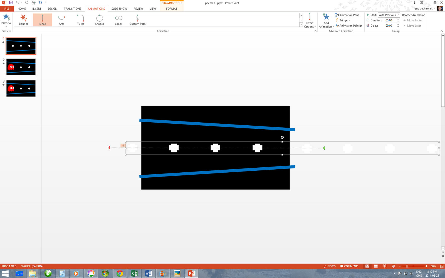Viewport: 445px width, 278px height.
Task: Preview the slide animations
Action: (6, 19)
